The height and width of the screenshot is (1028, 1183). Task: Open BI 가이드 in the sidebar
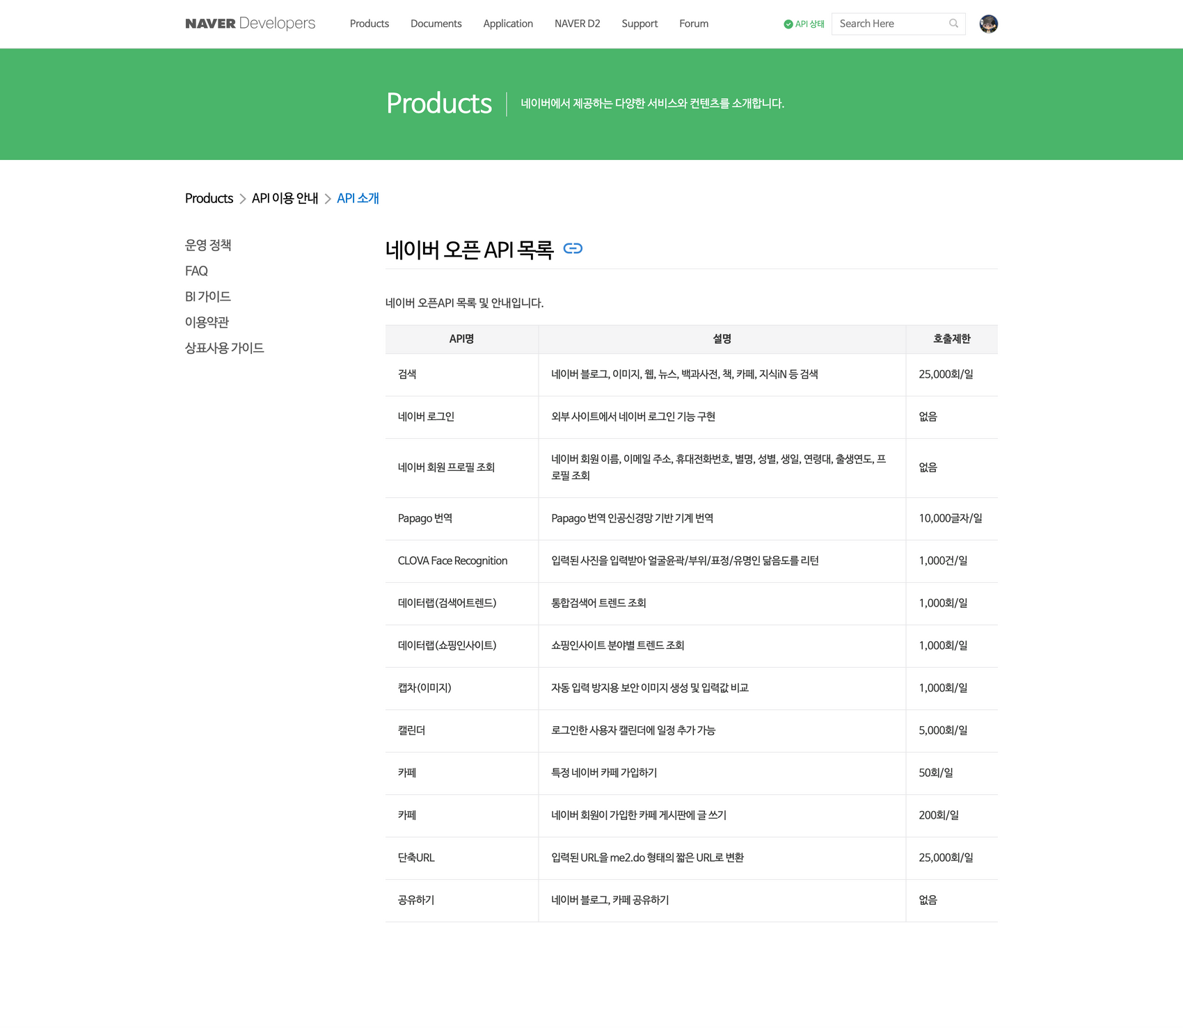point(208,296)
